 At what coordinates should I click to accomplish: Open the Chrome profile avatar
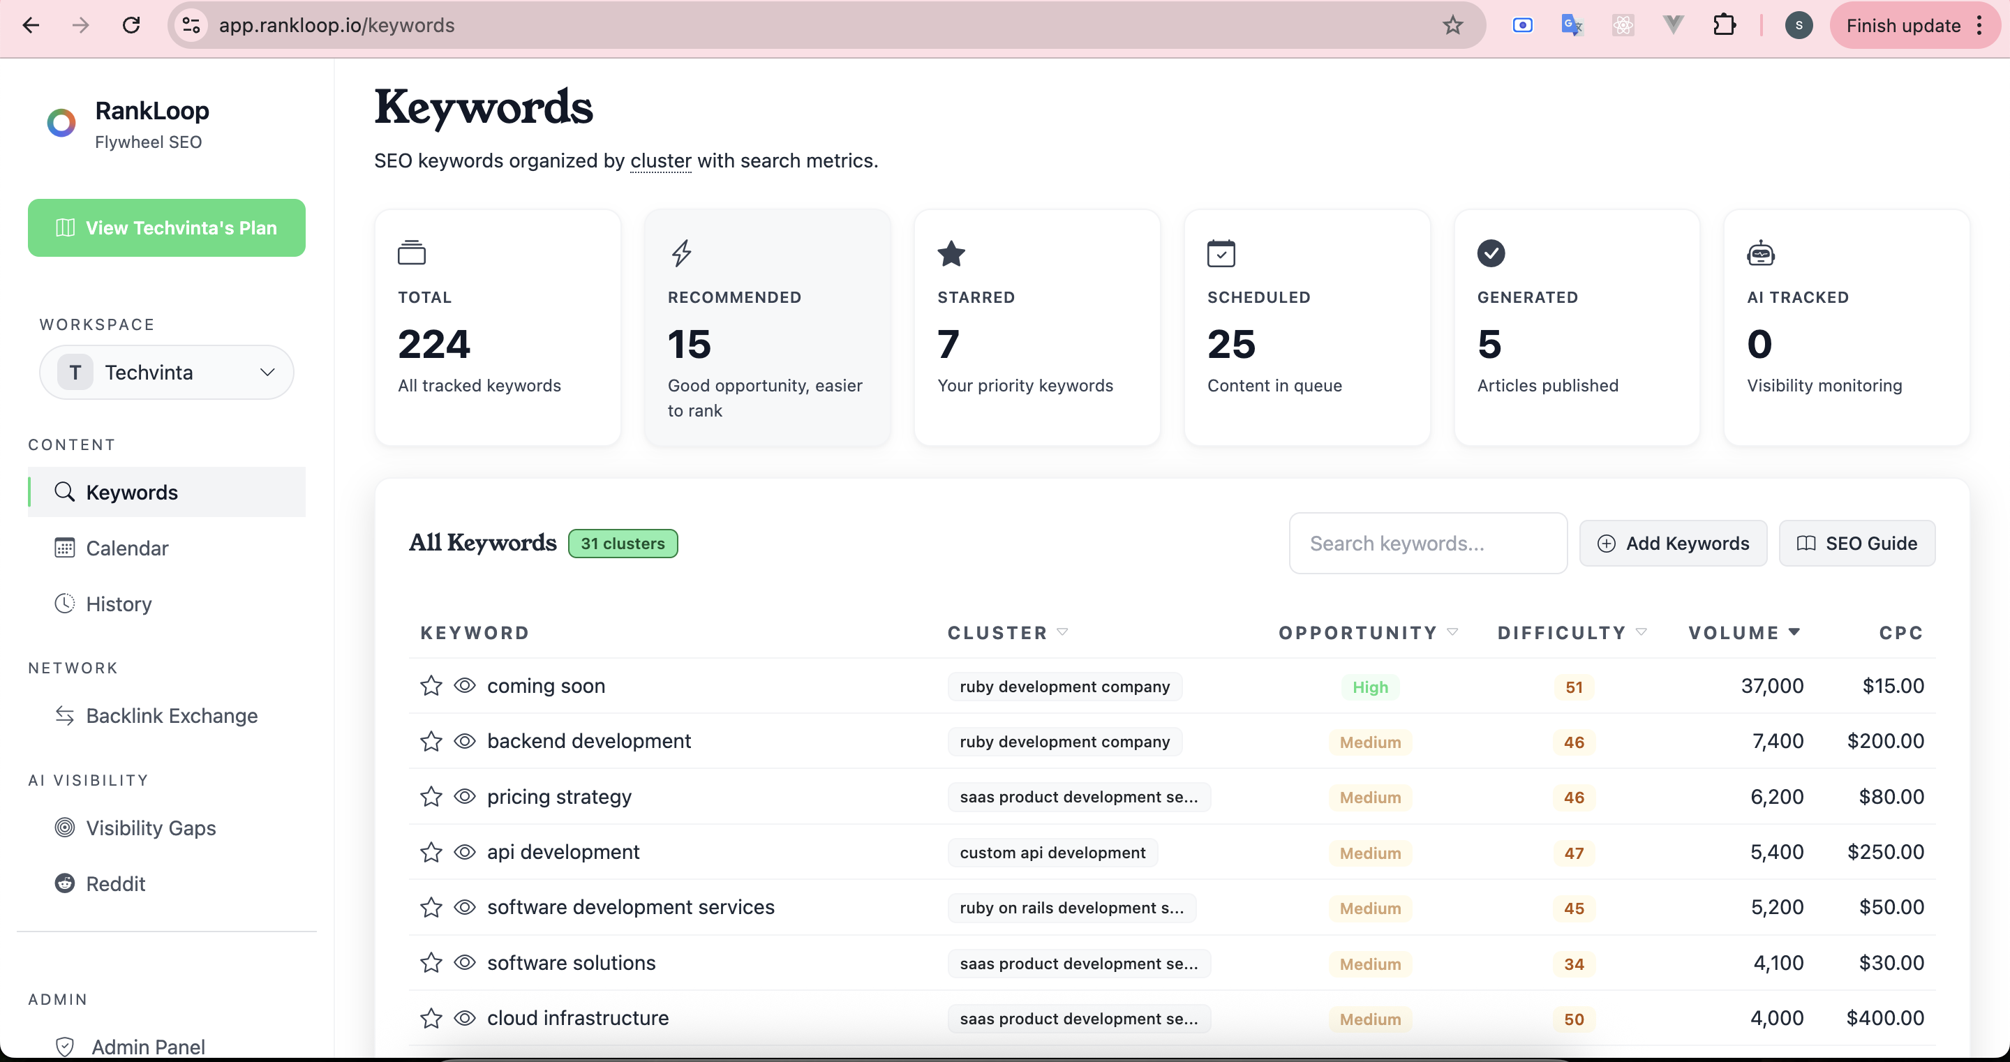1799,26
